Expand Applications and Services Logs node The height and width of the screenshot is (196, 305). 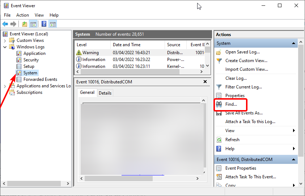[5, 86]
